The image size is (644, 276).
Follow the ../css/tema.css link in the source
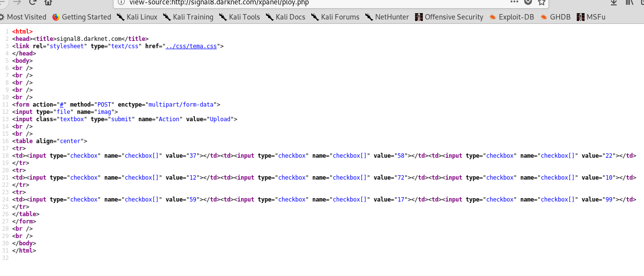[191, 46]
